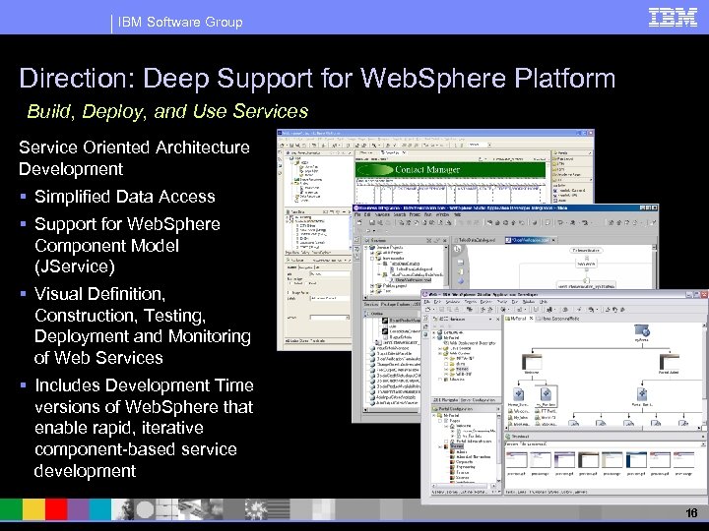Open Project menu in Integration Edition window
709x531 pixels.
point(415,215)
